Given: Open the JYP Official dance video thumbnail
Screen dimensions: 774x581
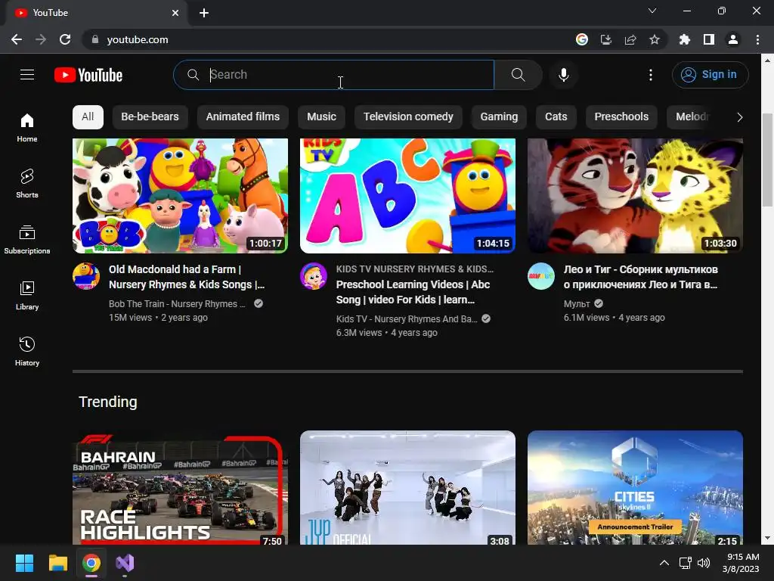Looking at the screenshot, I should pyautogui.click(x=407, y=488).
